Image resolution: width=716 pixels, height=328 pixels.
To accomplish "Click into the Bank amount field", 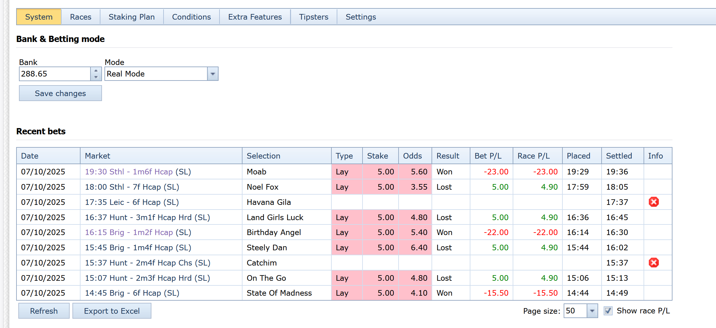I will [55, 74].
